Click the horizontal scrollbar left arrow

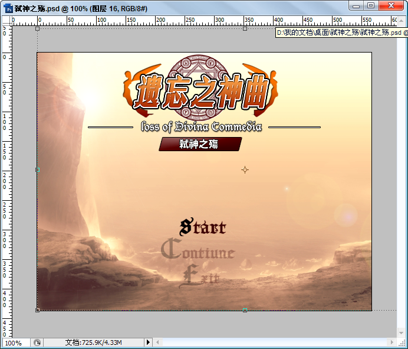(x=157, y=343)
